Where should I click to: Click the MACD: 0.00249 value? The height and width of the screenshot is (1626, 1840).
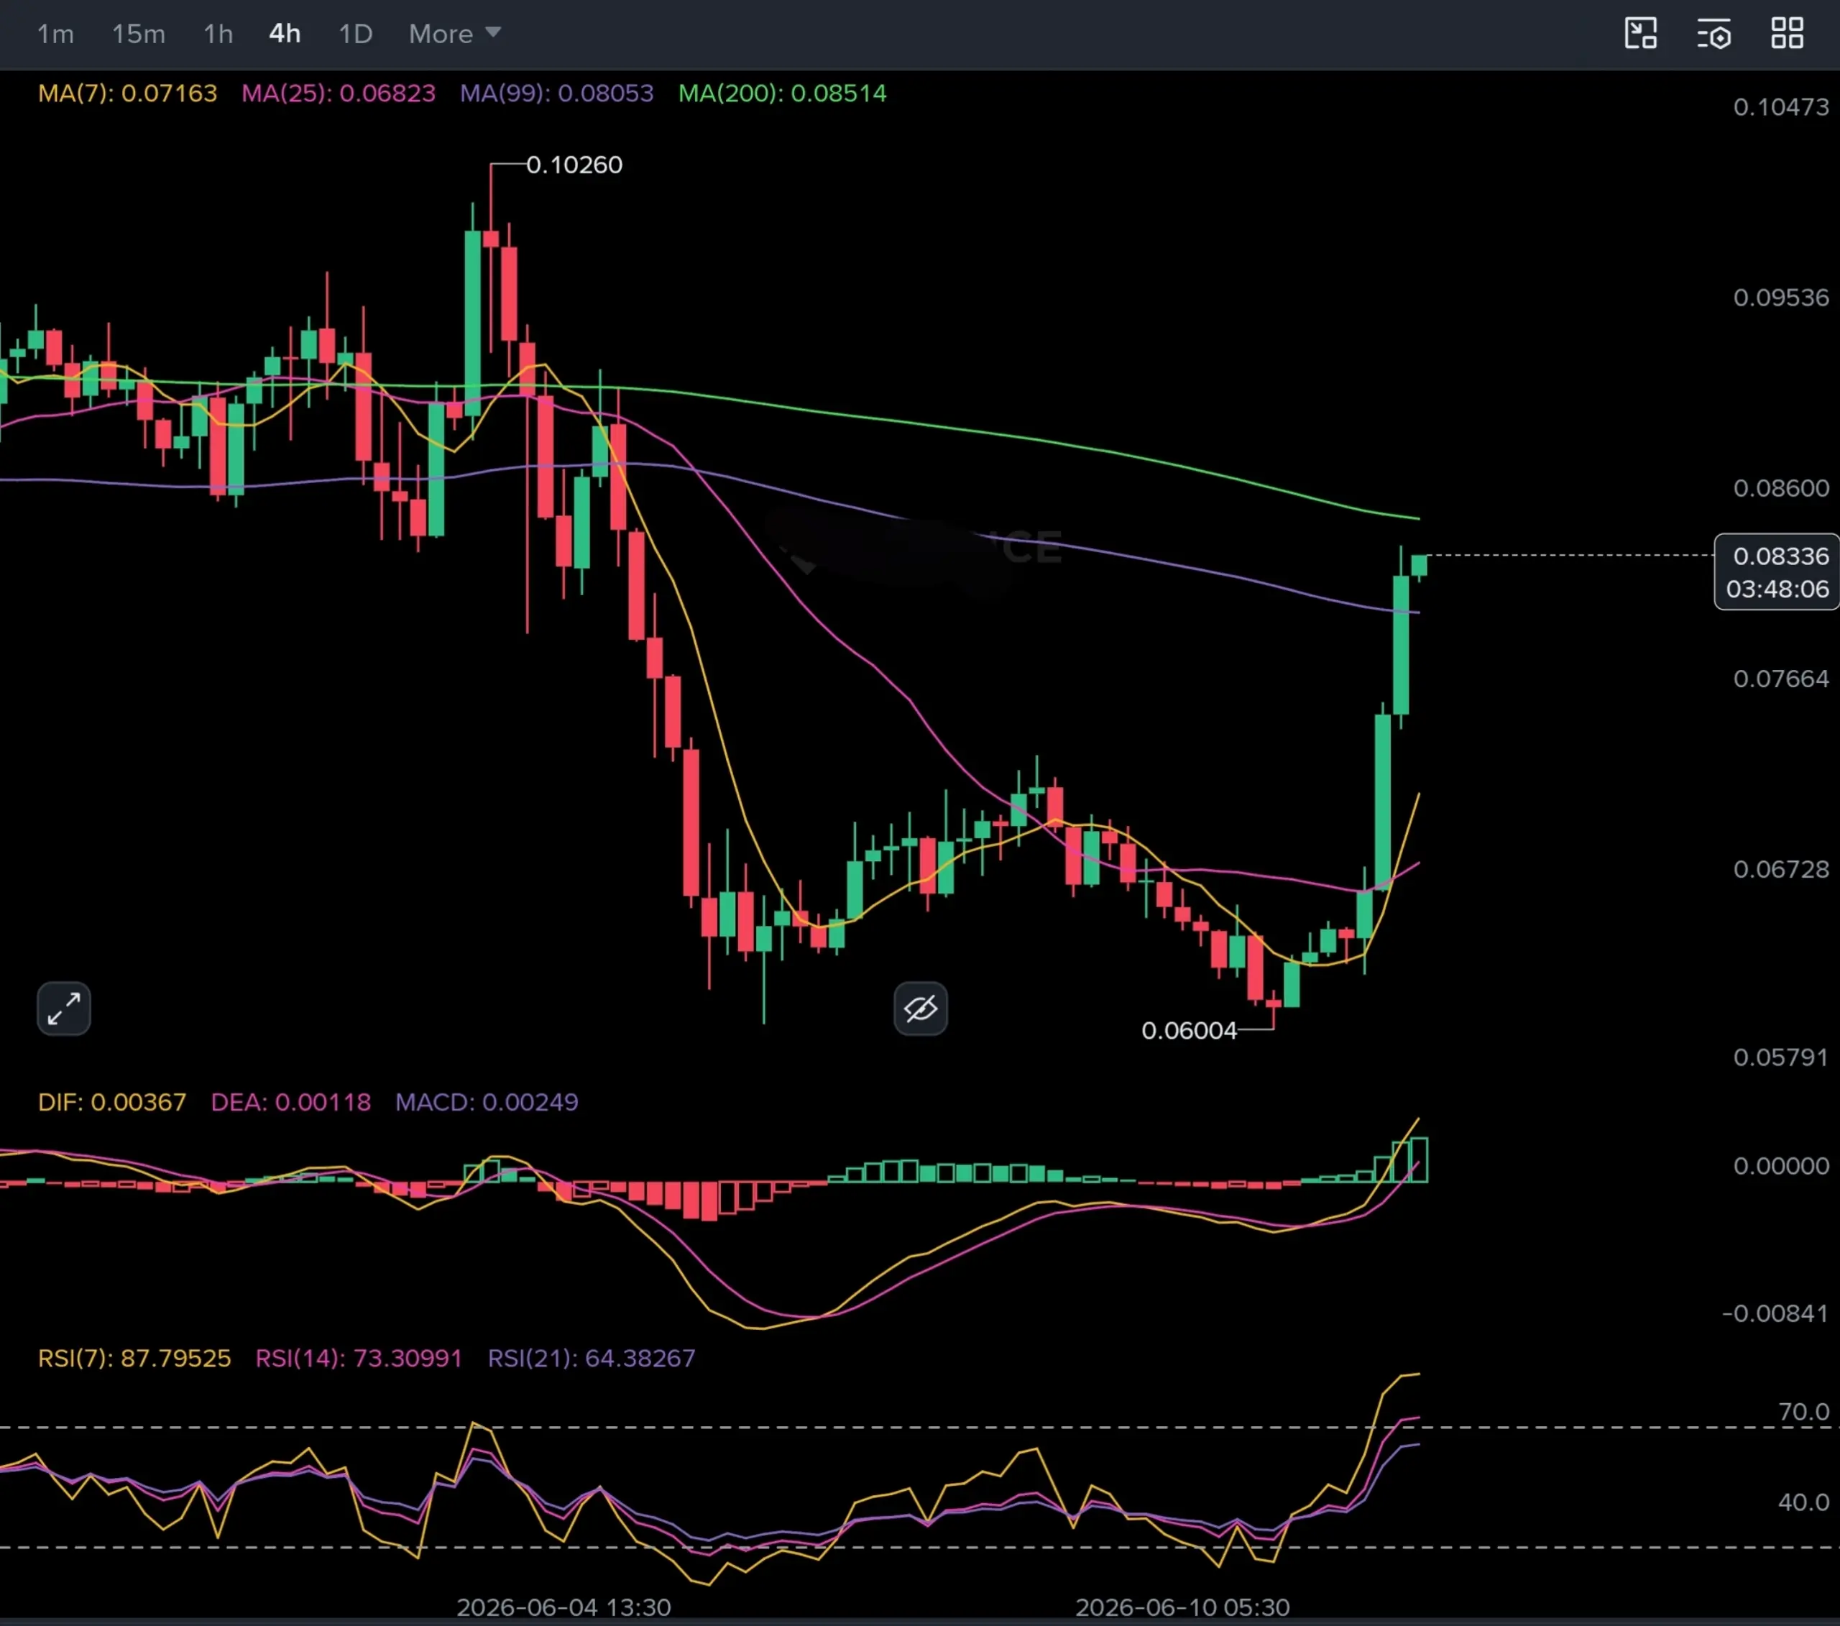[x=487, y=1102]
